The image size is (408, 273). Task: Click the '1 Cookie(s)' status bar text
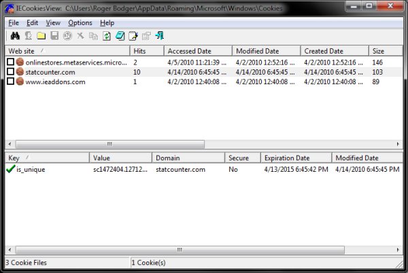point(148,263)
